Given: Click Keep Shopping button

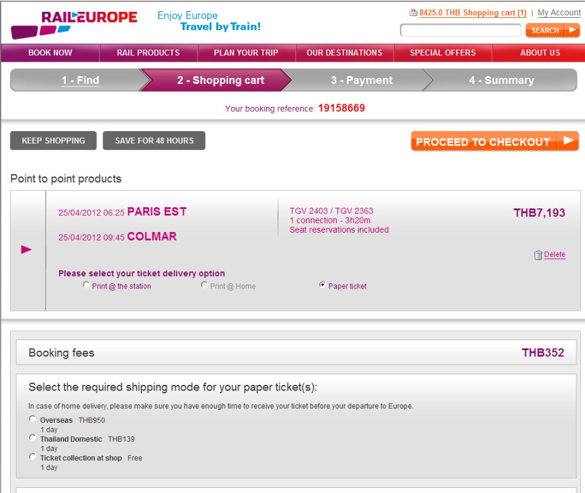Looking at the screenshot, I should [53, 140].
